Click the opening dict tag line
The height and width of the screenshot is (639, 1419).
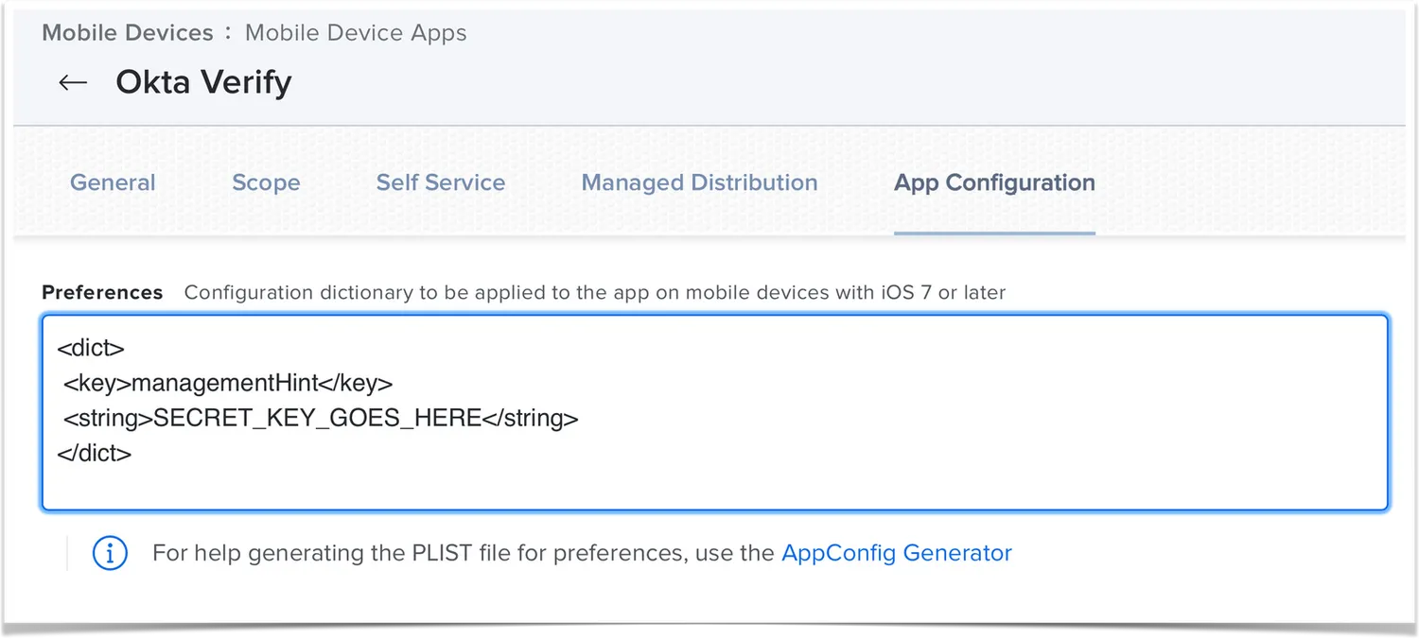[x=91, y=348]
